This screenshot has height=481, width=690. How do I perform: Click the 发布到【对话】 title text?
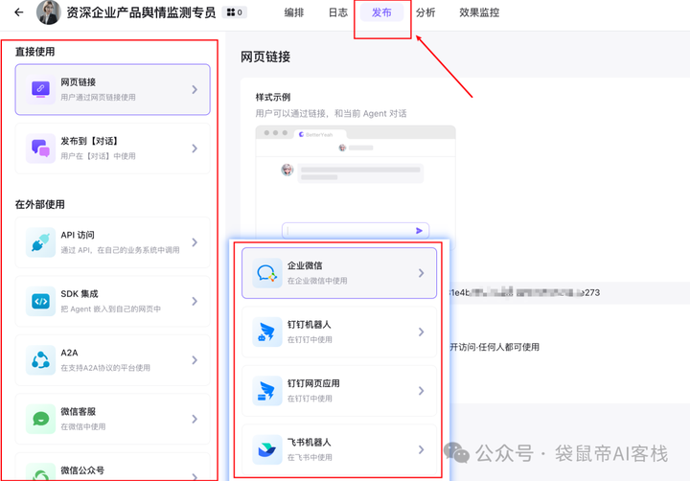coord(89,141)
